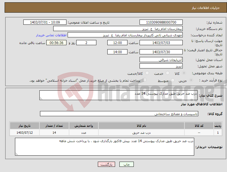Select the کالا radio button
227x172 pixels.
click(184, 73)
